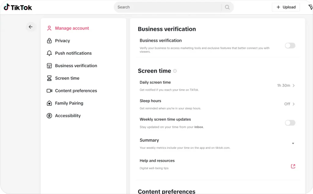Click the TikTok logo

point(18,7)
